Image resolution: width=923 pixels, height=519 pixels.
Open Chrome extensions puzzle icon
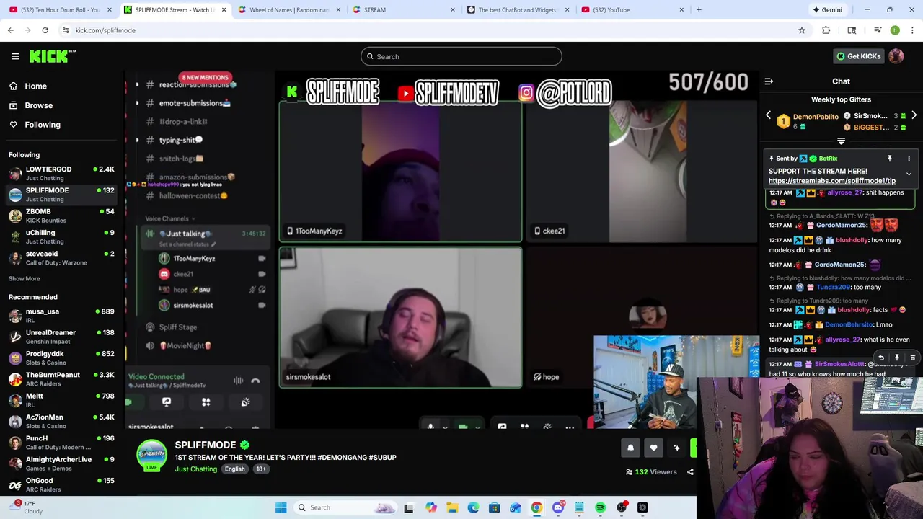826,30
